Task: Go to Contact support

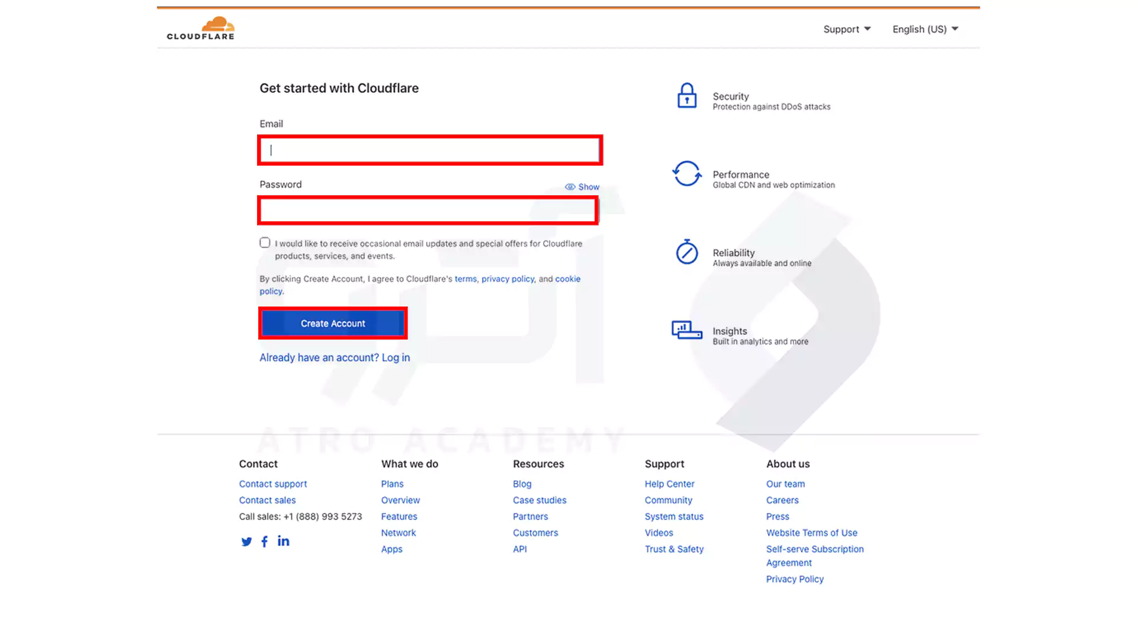Action: click(273, 484)
